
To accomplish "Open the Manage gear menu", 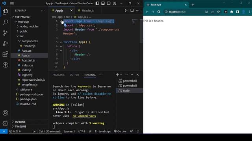I will click(x=5, y=123).
